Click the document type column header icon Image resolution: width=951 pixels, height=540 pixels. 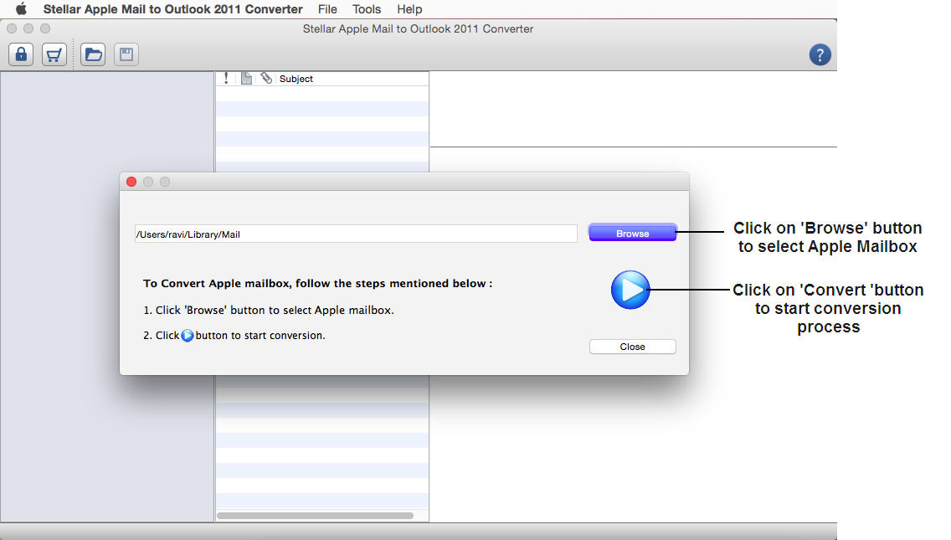click(x=246, y=78)
